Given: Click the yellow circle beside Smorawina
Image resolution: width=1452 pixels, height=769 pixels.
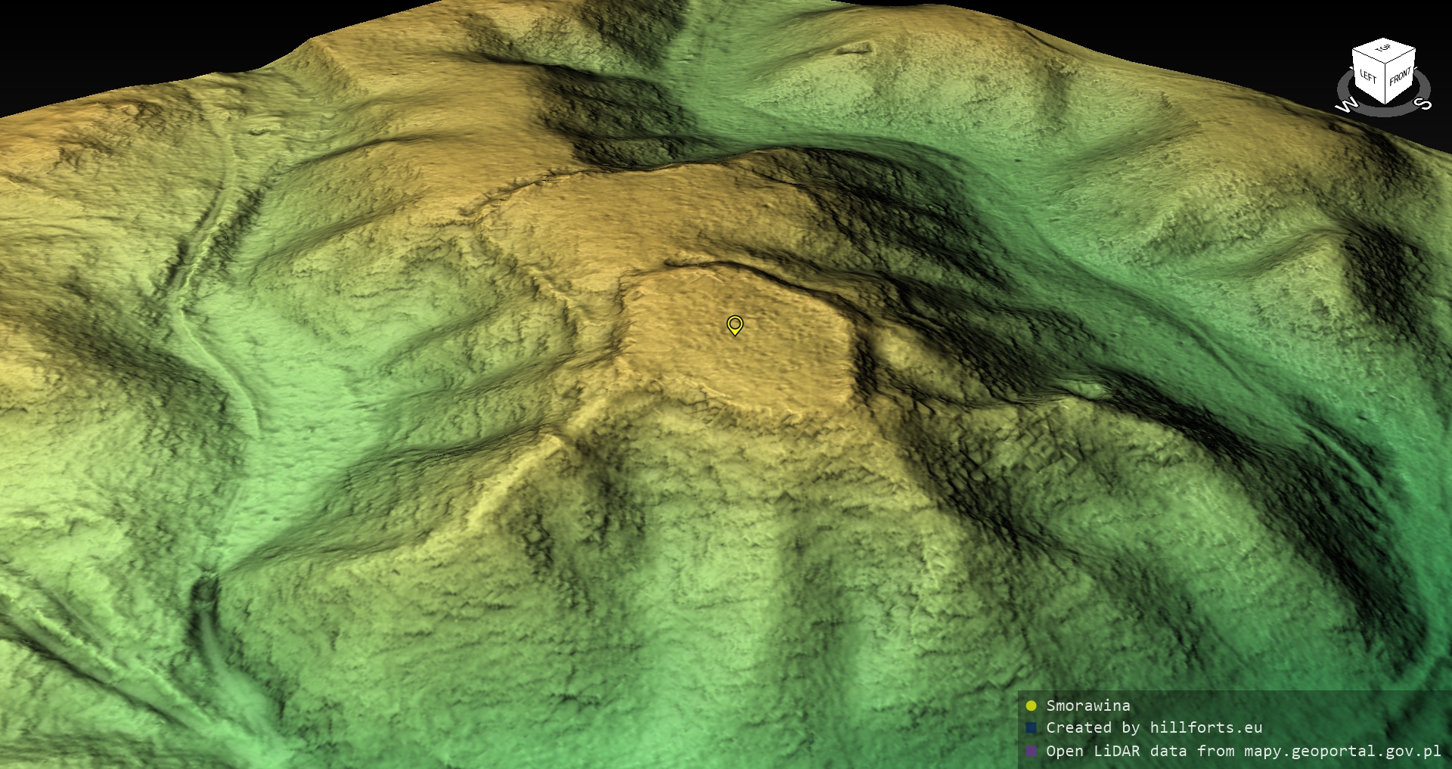Looking at the screenshot, I should (1031, 706).
